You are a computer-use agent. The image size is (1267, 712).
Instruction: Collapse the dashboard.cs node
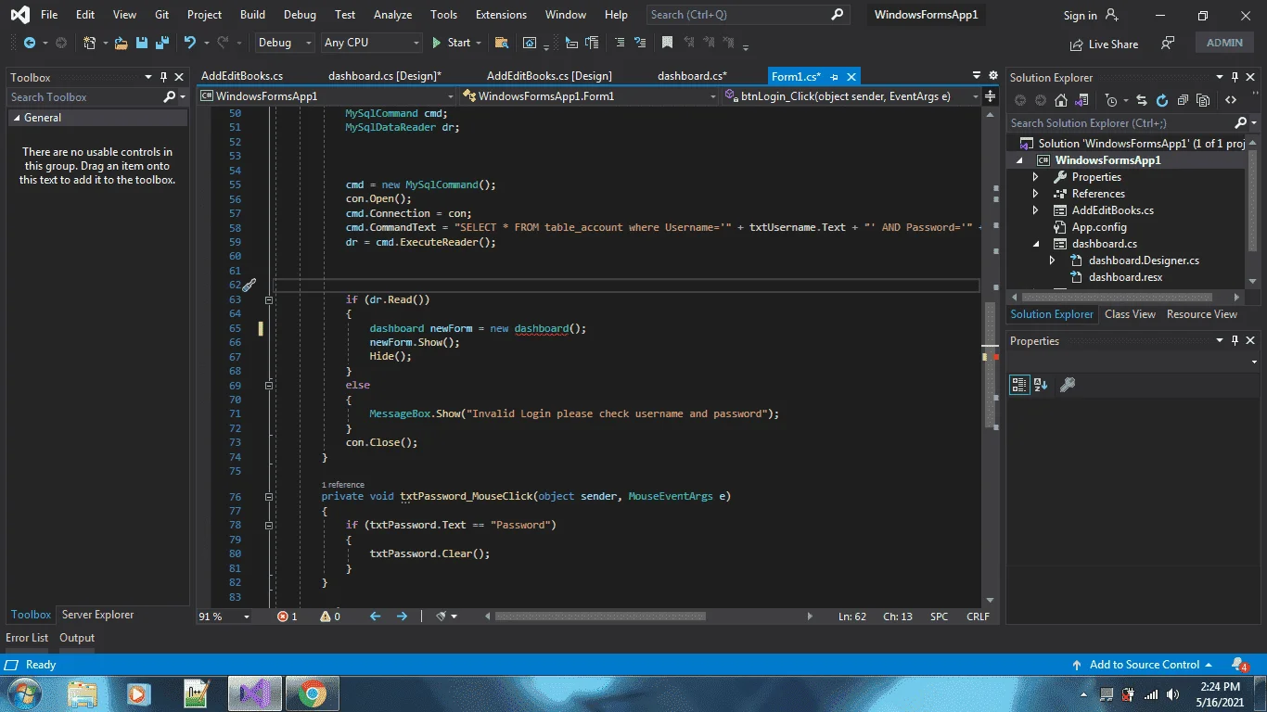pyautogui.click(x=1036, y=244)
